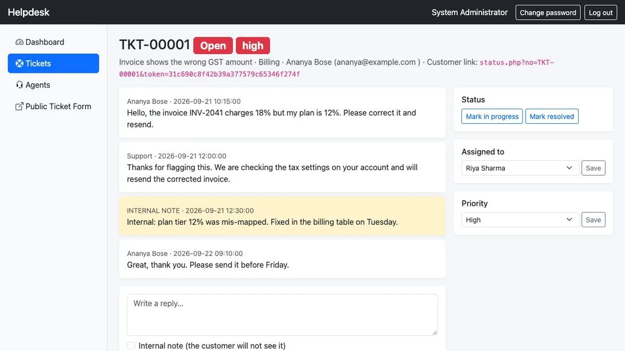Click into the Write a reply text area
Viewport: 625px width, 351px height.
[x=282, y=315]
